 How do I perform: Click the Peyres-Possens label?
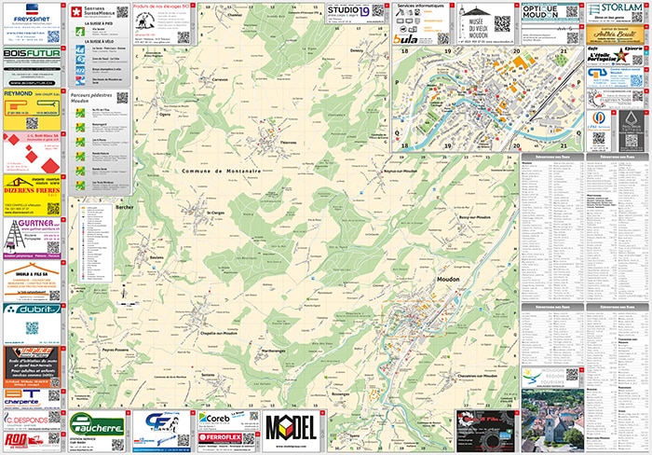click(x=115, y=350)
